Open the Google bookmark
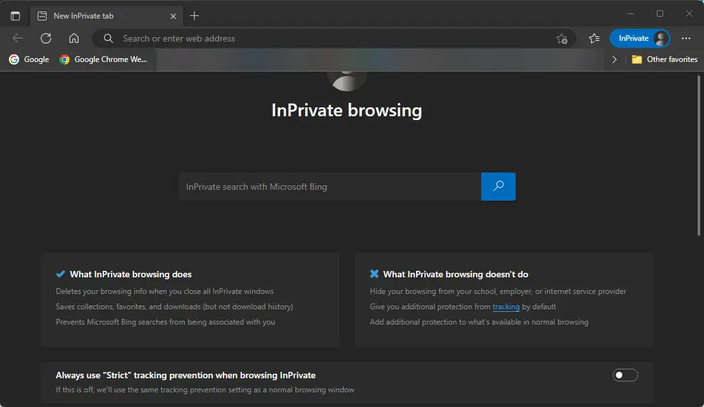The width and height of the screenshot is (704, 407). pyautogui.click(x=29, y=59)
